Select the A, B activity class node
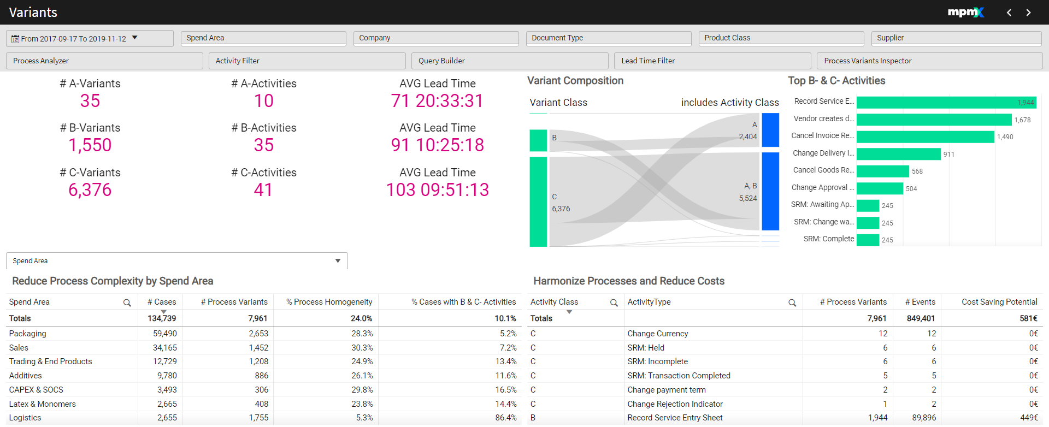 tap(770, 191)
